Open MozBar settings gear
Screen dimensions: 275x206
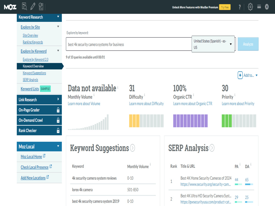coord(250,7)
